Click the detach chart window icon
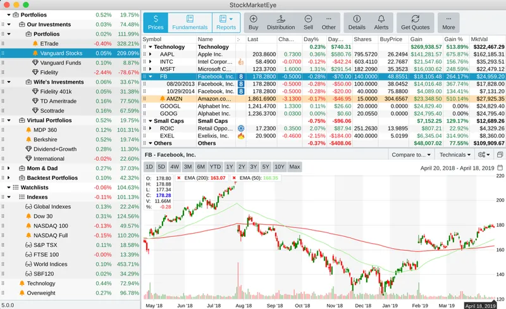Screen dimensions: 506x309 (500, 155)
